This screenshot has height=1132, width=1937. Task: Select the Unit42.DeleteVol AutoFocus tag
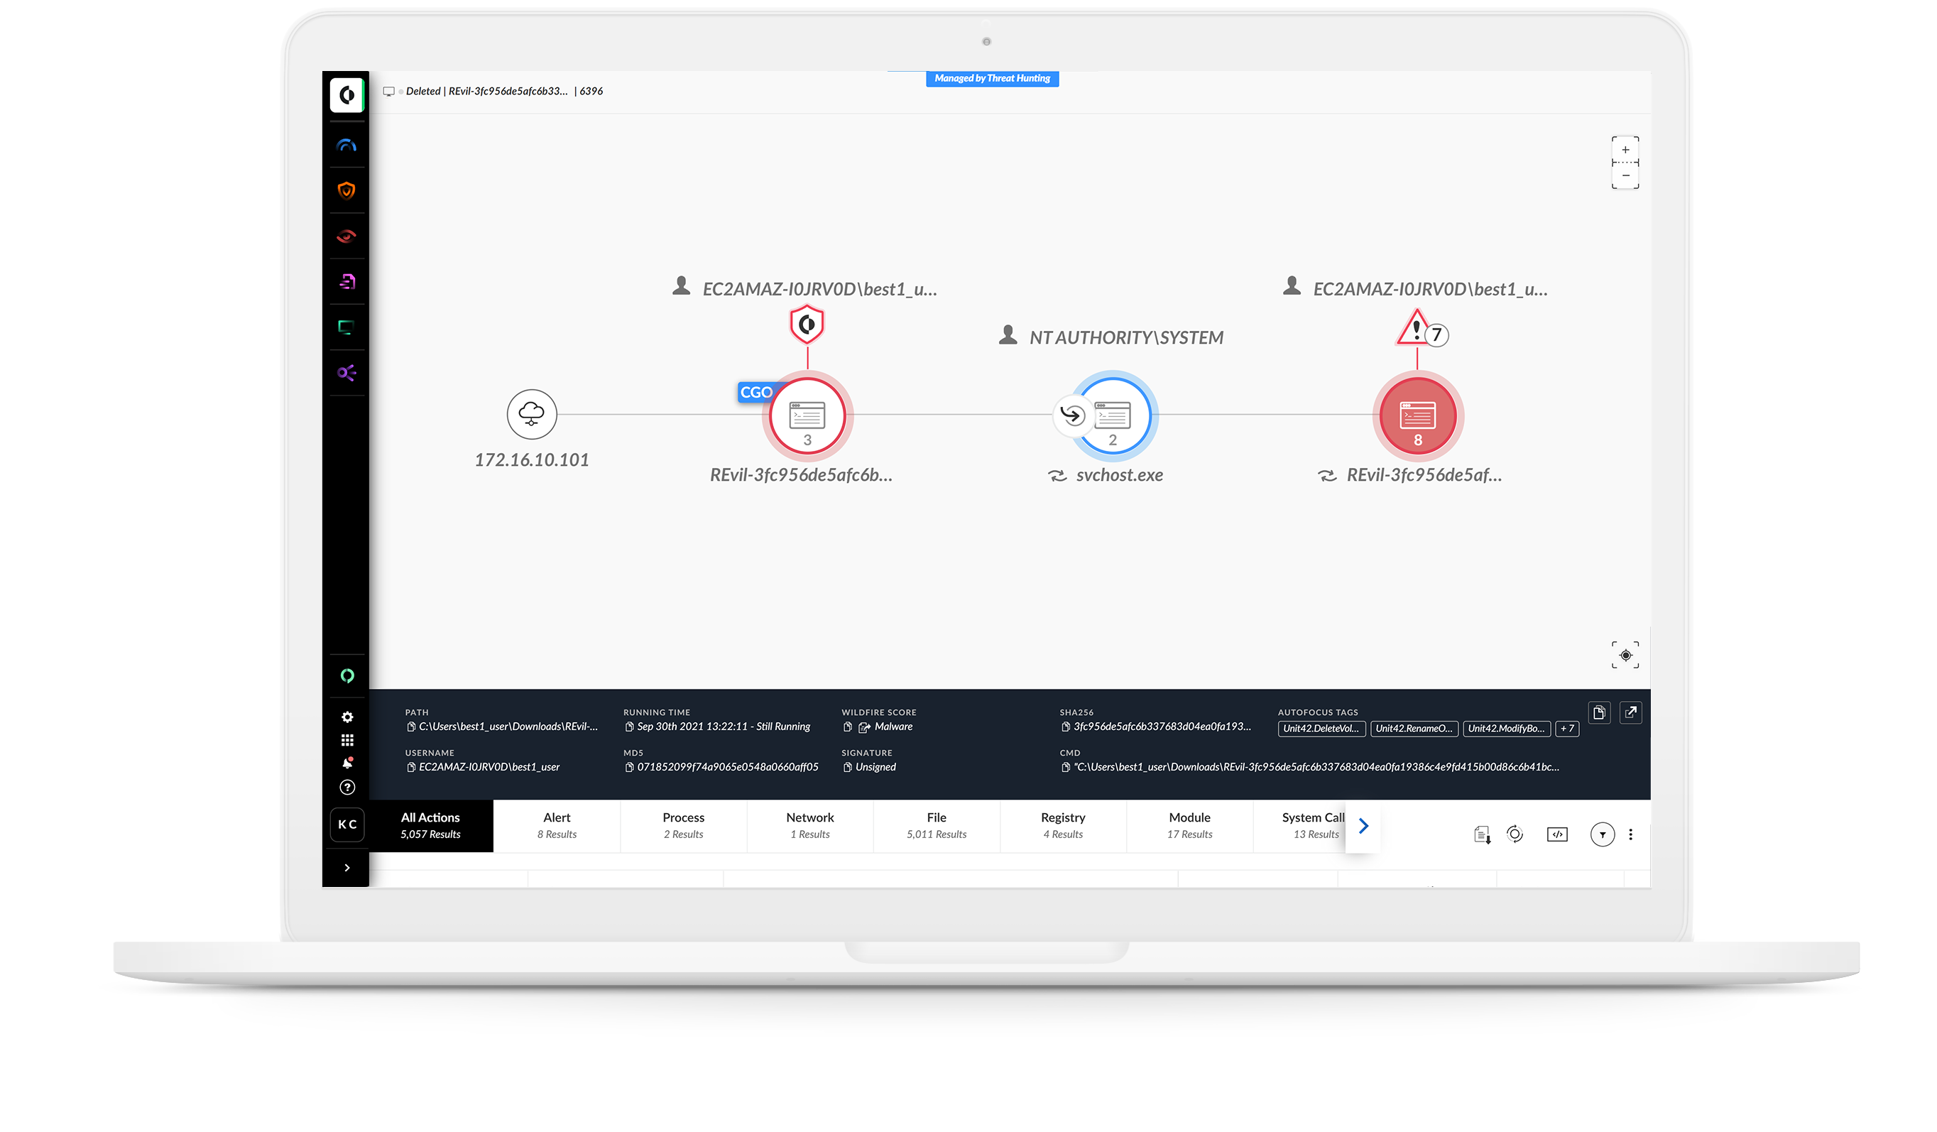1321,728
